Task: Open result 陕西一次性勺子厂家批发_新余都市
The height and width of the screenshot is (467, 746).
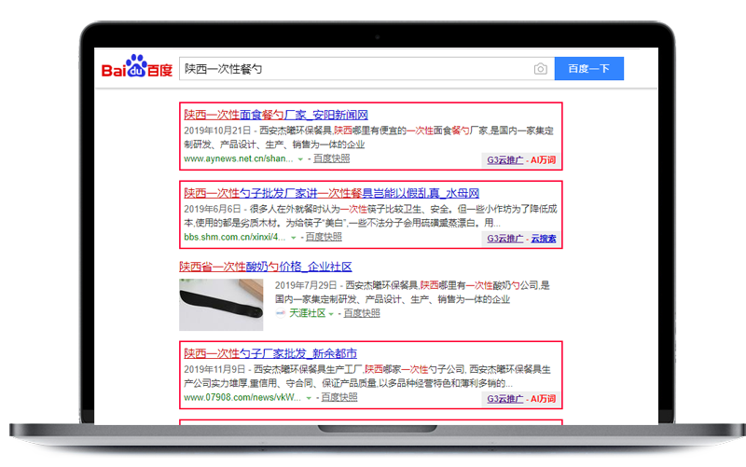Action: tap(270, 353)
